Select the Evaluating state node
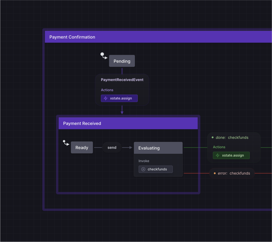The image size is (272, 242). pos(149,148)
